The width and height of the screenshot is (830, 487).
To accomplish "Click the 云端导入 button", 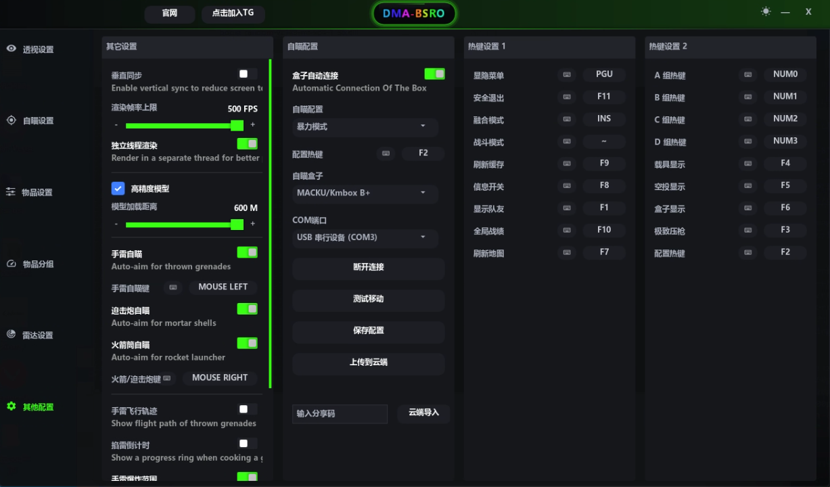I will tap(423, 413).
